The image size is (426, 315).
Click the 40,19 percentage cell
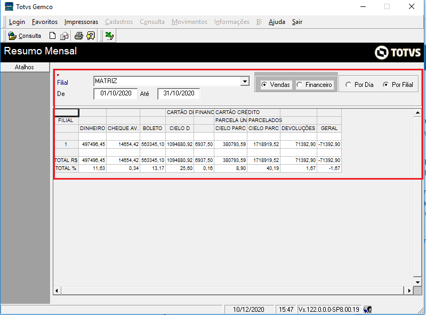263,168
